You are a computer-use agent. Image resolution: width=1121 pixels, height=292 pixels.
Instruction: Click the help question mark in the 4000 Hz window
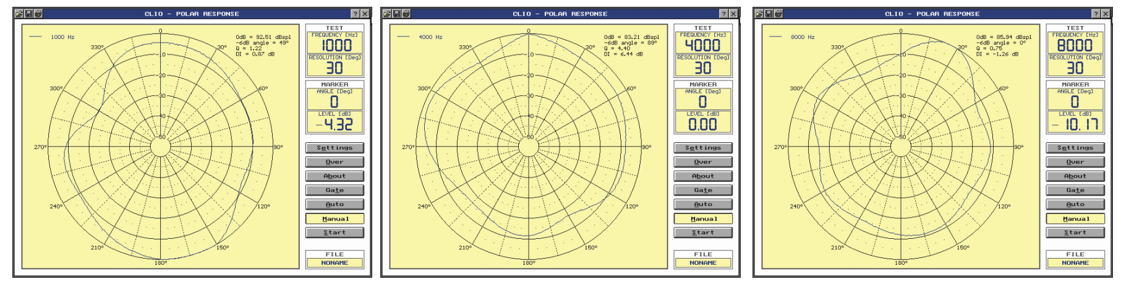[x=723, y=14]
